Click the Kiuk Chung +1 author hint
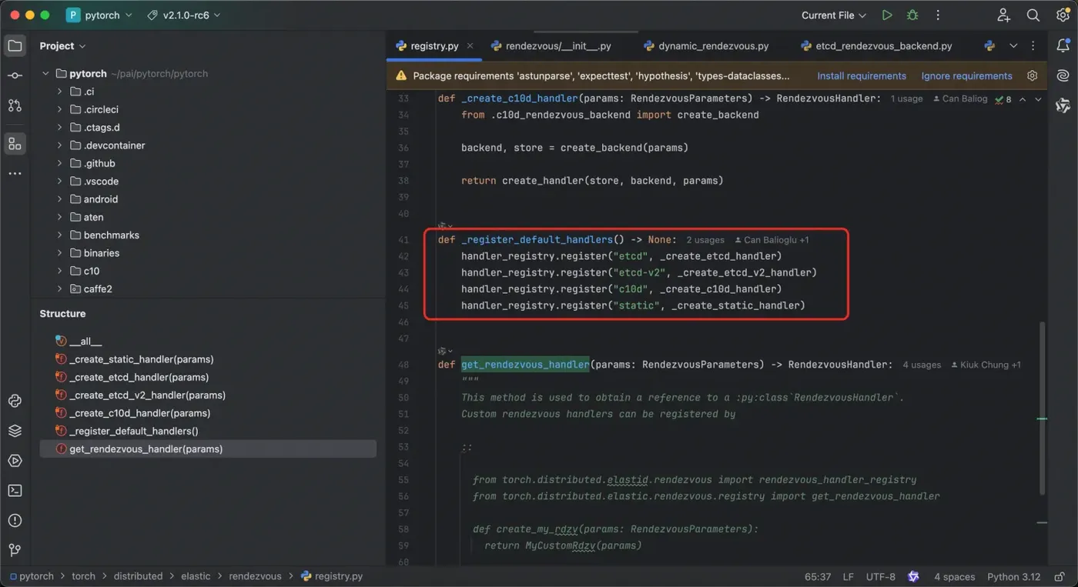The height and width of the screenshot is (587, 1078). tap(986, 365)
